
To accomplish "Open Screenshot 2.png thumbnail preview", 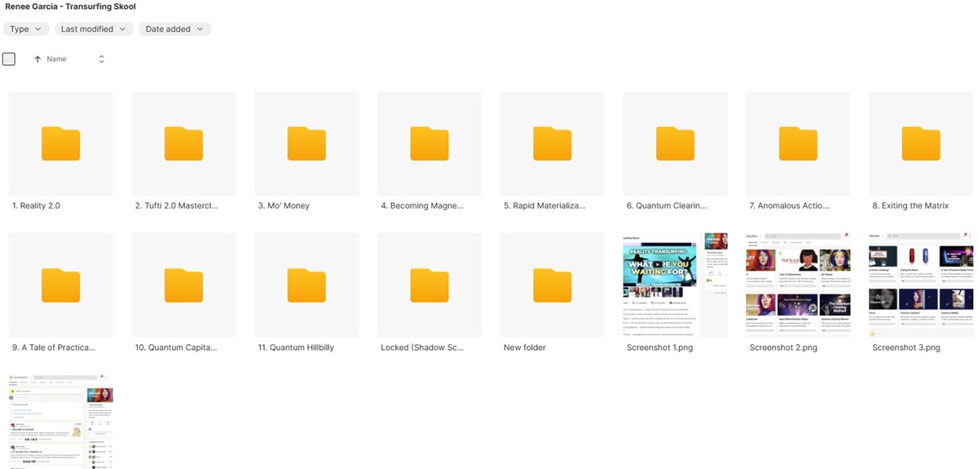I will (798, 285).
